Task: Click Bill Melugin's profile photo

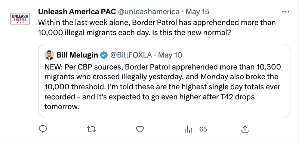Action: (49, 55)
